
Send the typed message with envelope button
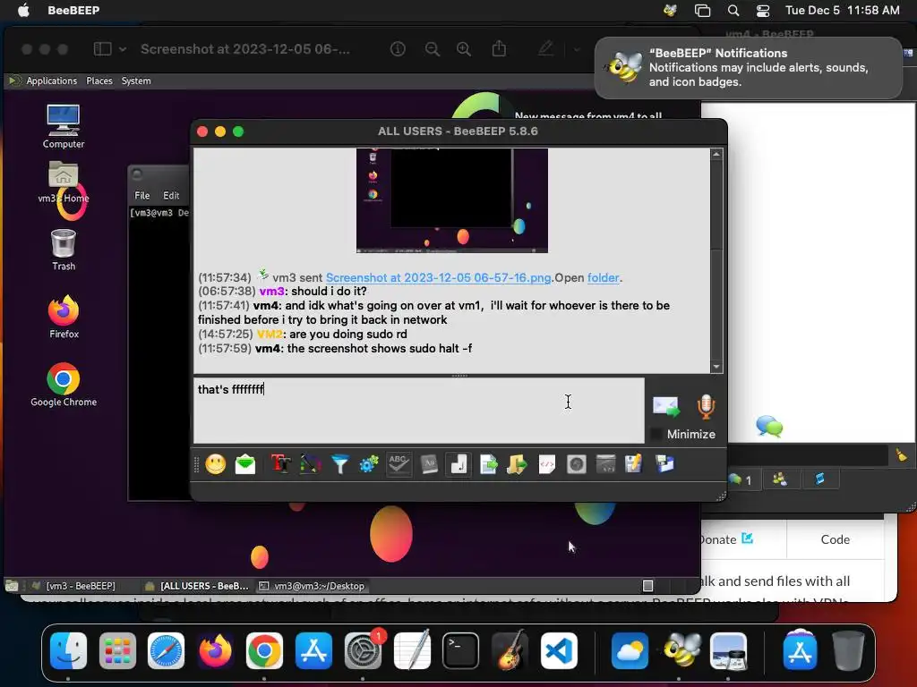666,407
